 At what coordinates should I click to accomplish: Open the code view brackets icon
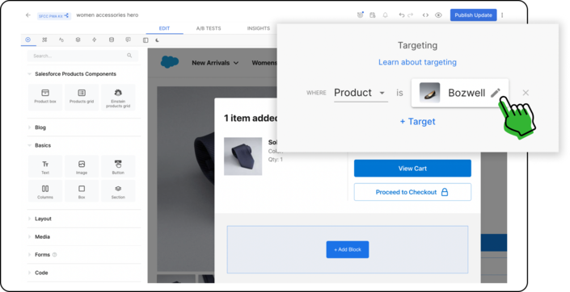pyautogui.click(x=425, y=15)
